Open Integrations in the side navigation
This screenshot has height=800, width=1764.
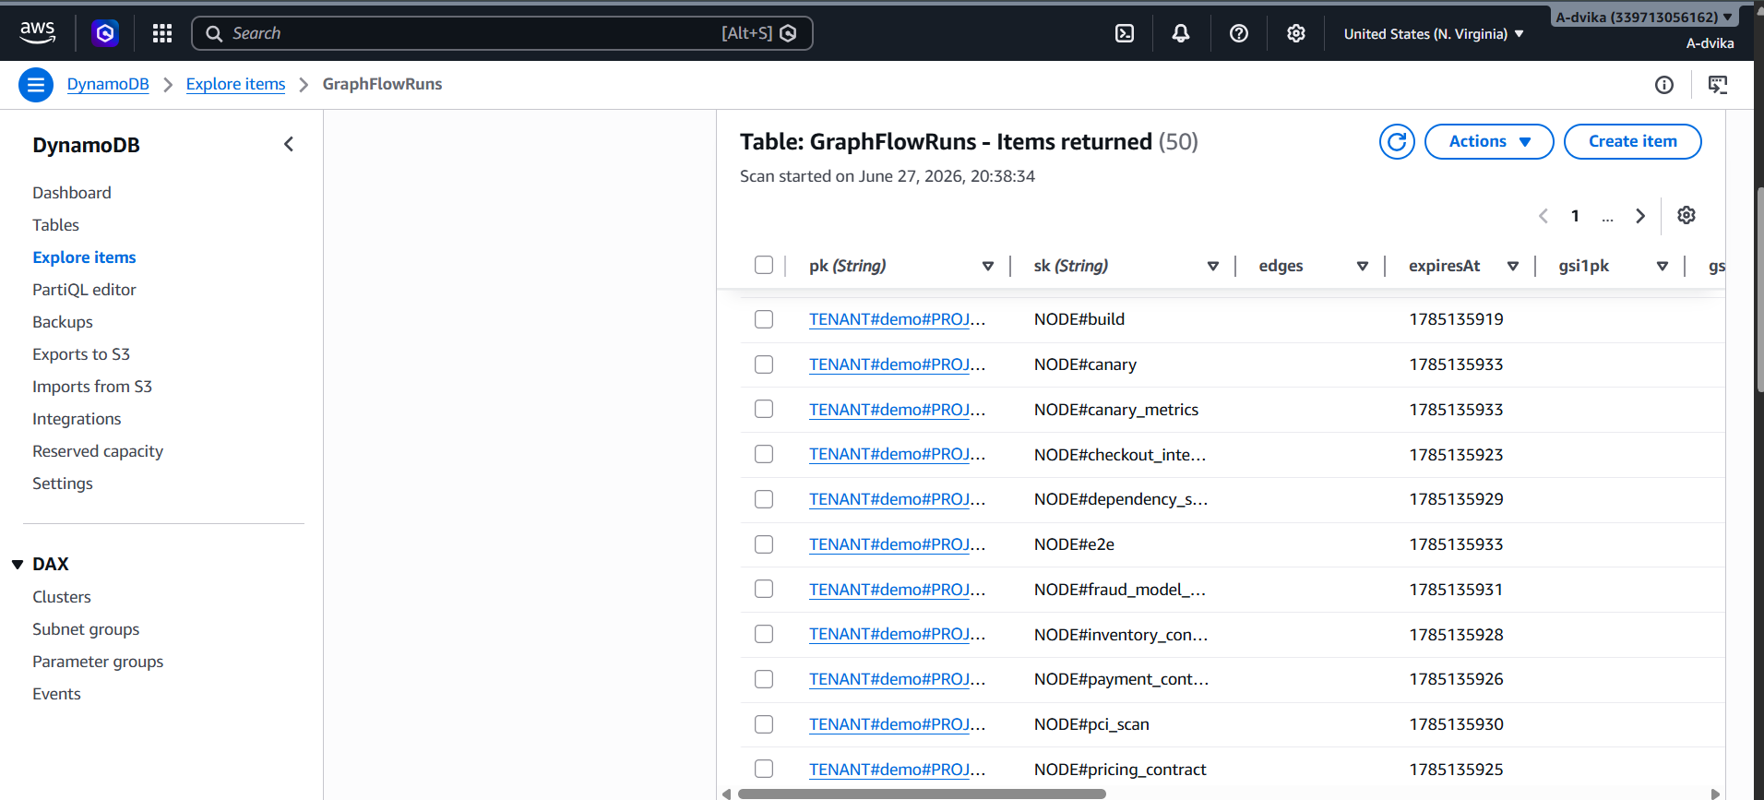click(x=77, y=419)
